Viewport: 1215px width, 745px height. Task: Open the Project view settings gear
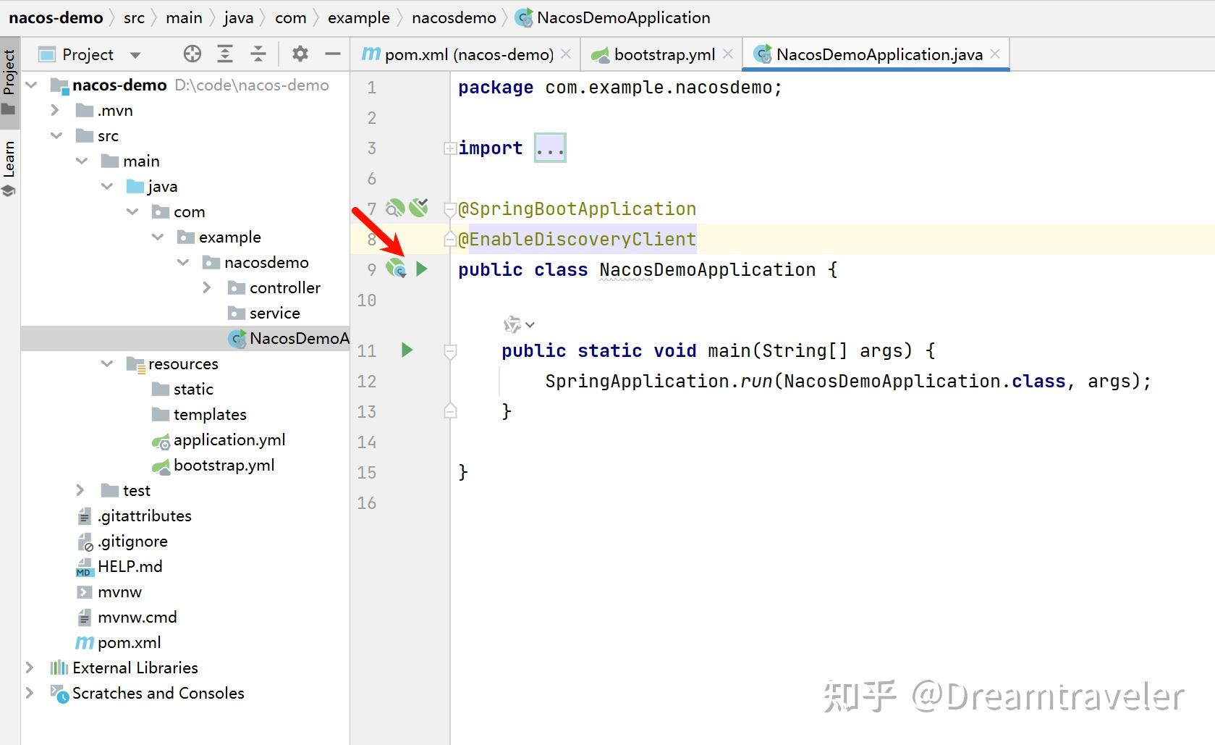pyautogui.click(x=300, y=54)
